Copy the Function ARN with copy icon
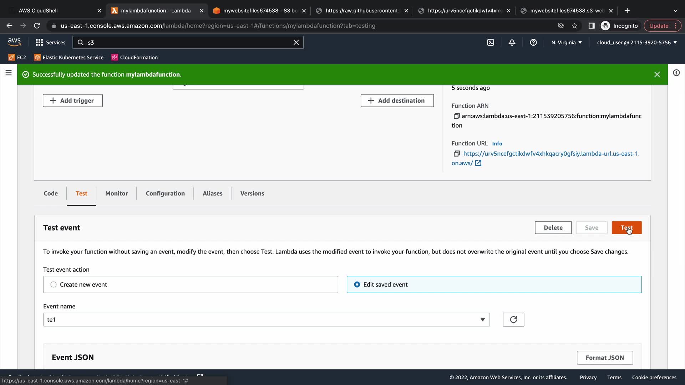Screen dimensions: 685x385 [x=456, y=116]
